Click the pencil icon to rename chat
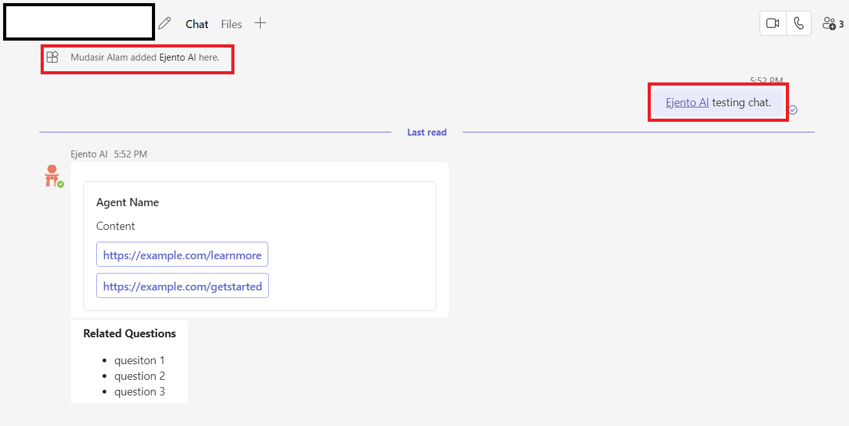Viewport: 849px width, 426px height. [164, 24]
